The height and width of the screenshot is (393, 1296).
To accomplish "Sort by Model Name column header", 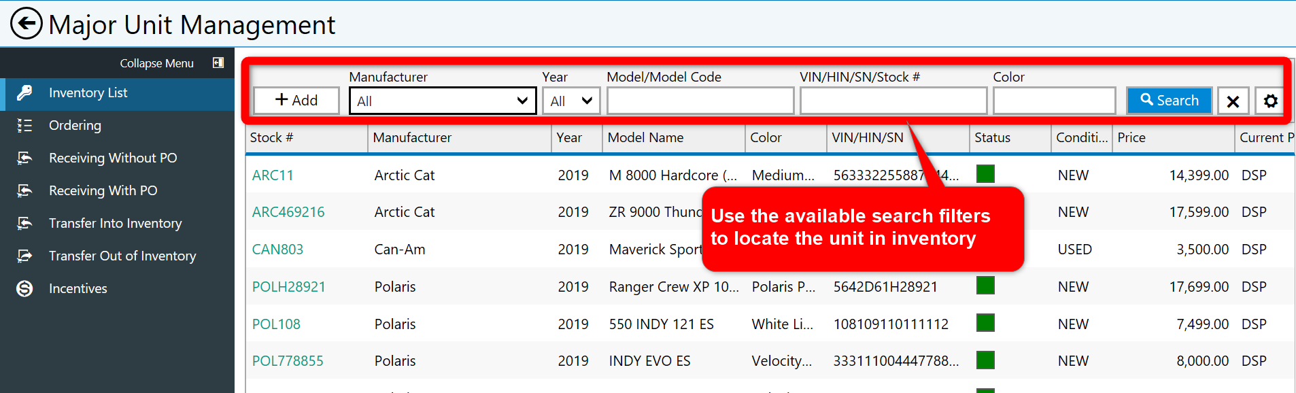I will [673, 137].
